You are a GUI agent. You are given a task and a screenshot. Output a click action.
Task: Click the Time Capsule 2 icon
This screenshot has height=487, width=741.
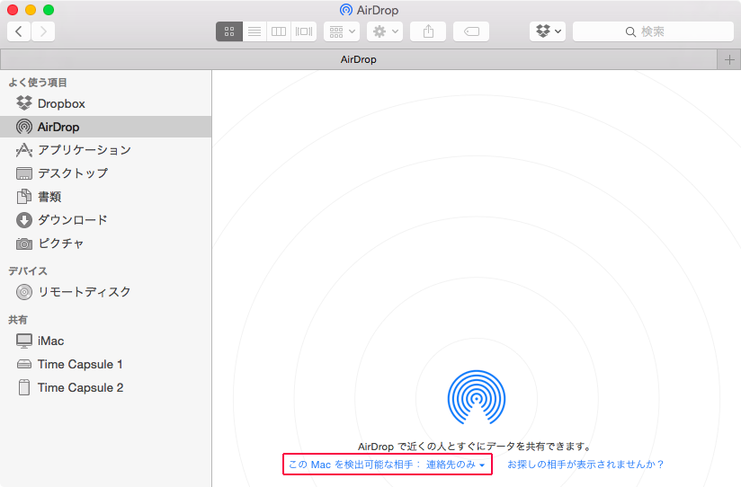pos(24,387)
